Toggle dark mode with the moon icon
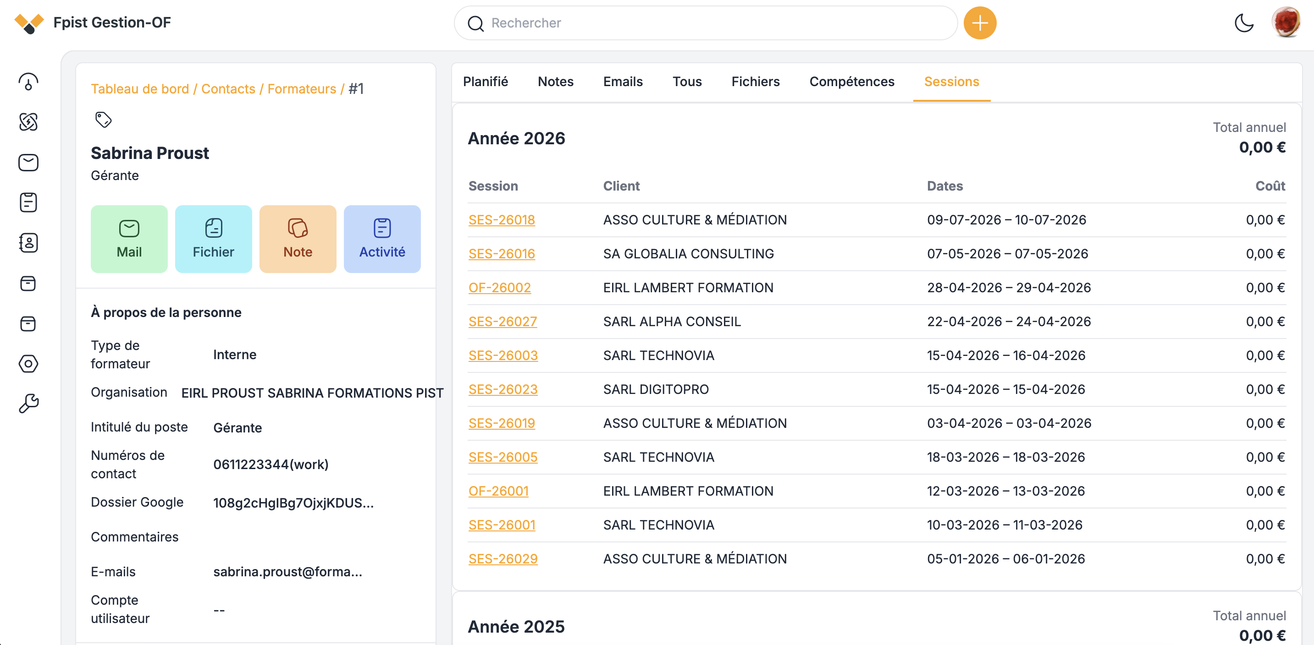 pos(1243,23)
